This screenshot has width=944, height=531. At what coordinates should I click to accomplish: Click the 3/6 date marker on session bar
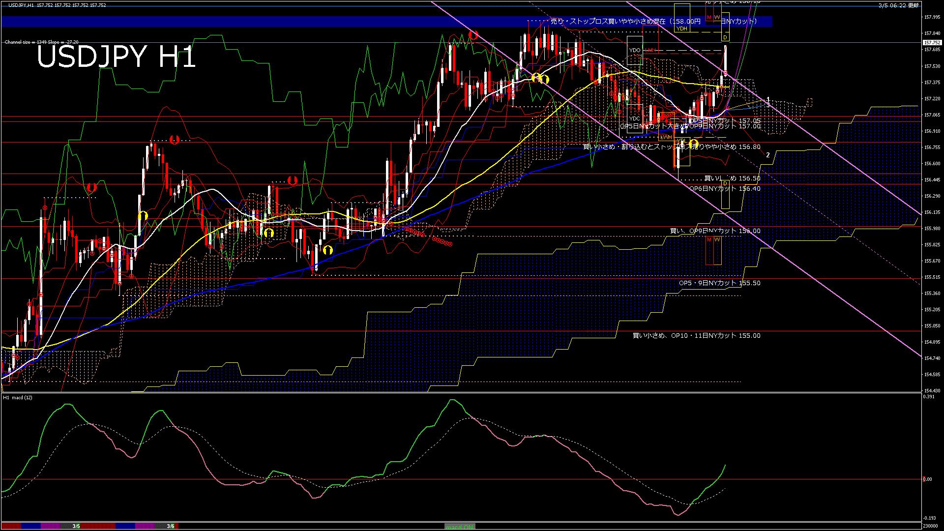(x=170, y=526)
